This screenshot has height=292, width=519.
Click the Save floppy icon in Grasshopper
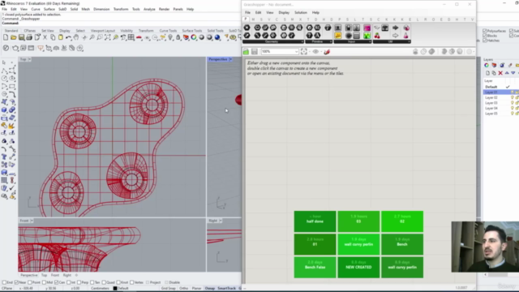254,52
